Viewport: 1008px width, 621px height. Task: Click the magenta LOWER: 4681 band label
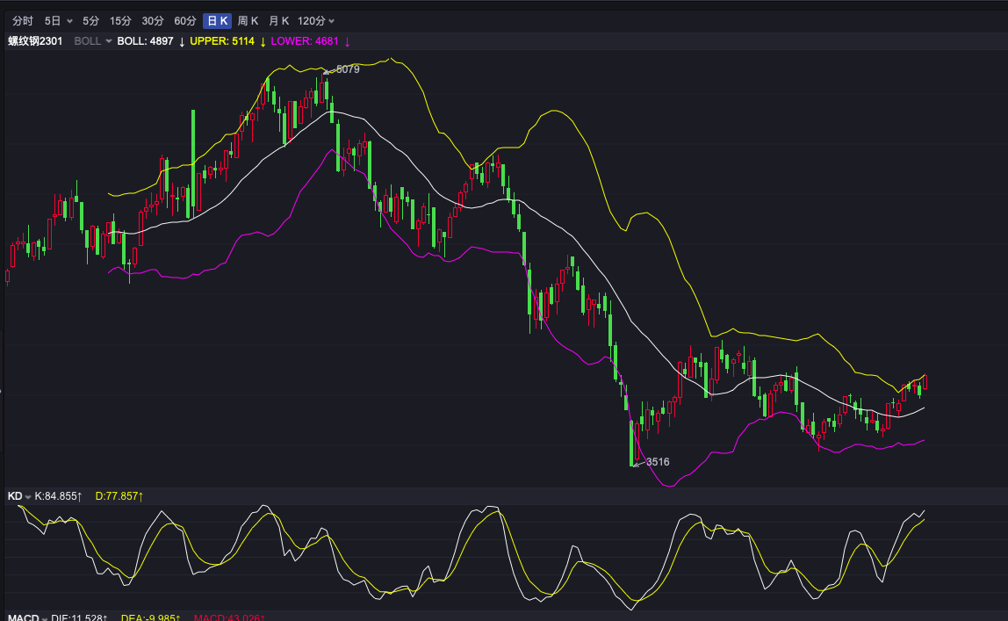[304, 41]
